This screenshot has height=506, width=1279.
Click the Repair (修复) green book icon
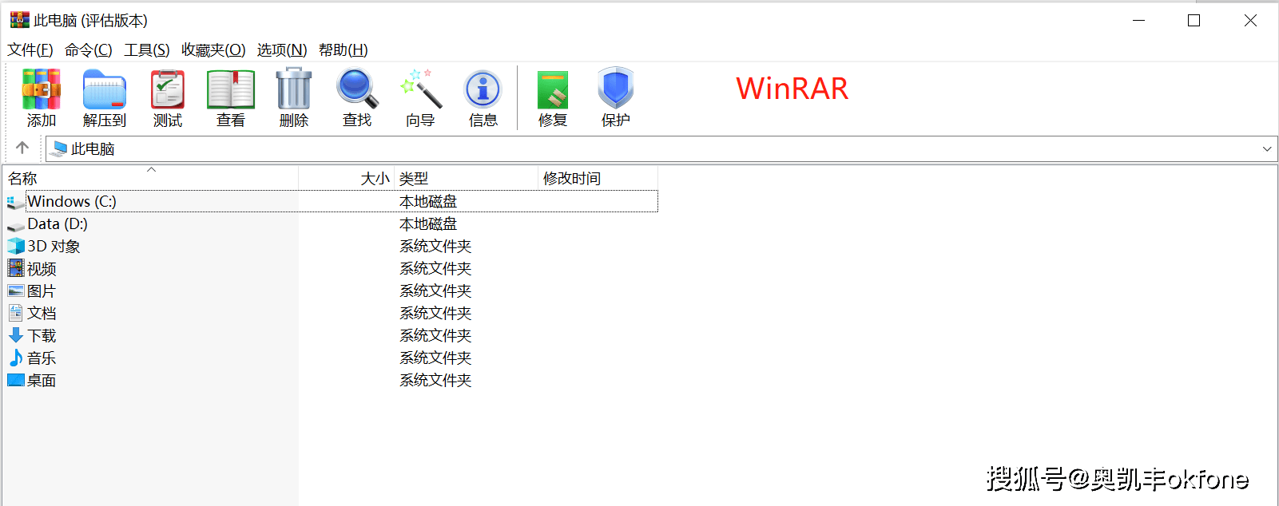(553, 89)
